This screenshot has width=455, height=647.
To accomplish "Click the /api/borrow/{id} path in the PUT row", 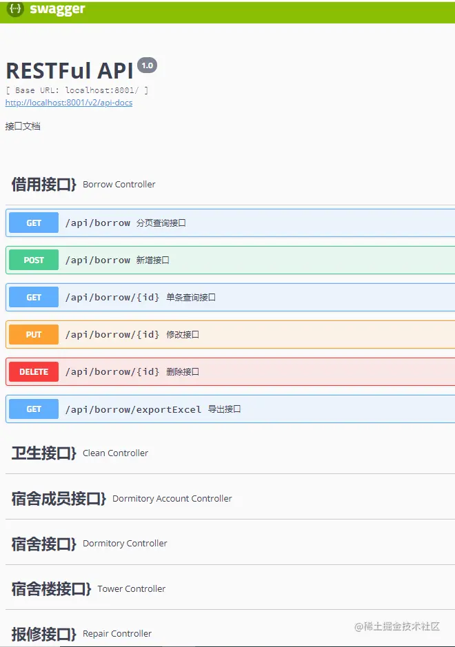I will (x=112, y=335).
